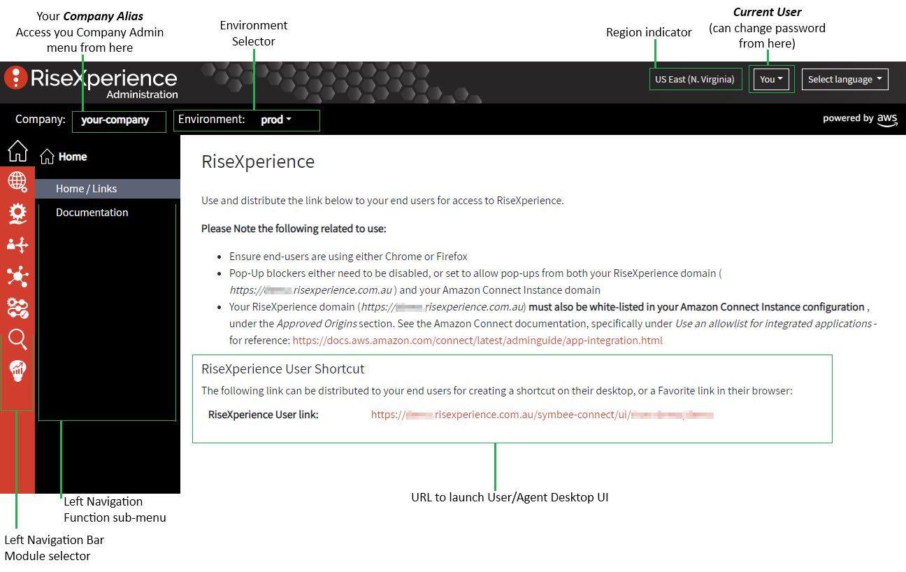This screenshot has height=572, width=906.
Task: Open the Home module house icon
Action: [x=17, y=150]
